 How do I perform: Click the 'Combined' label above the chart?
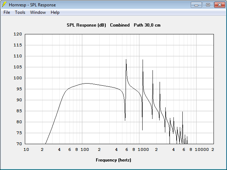[120, 25]
